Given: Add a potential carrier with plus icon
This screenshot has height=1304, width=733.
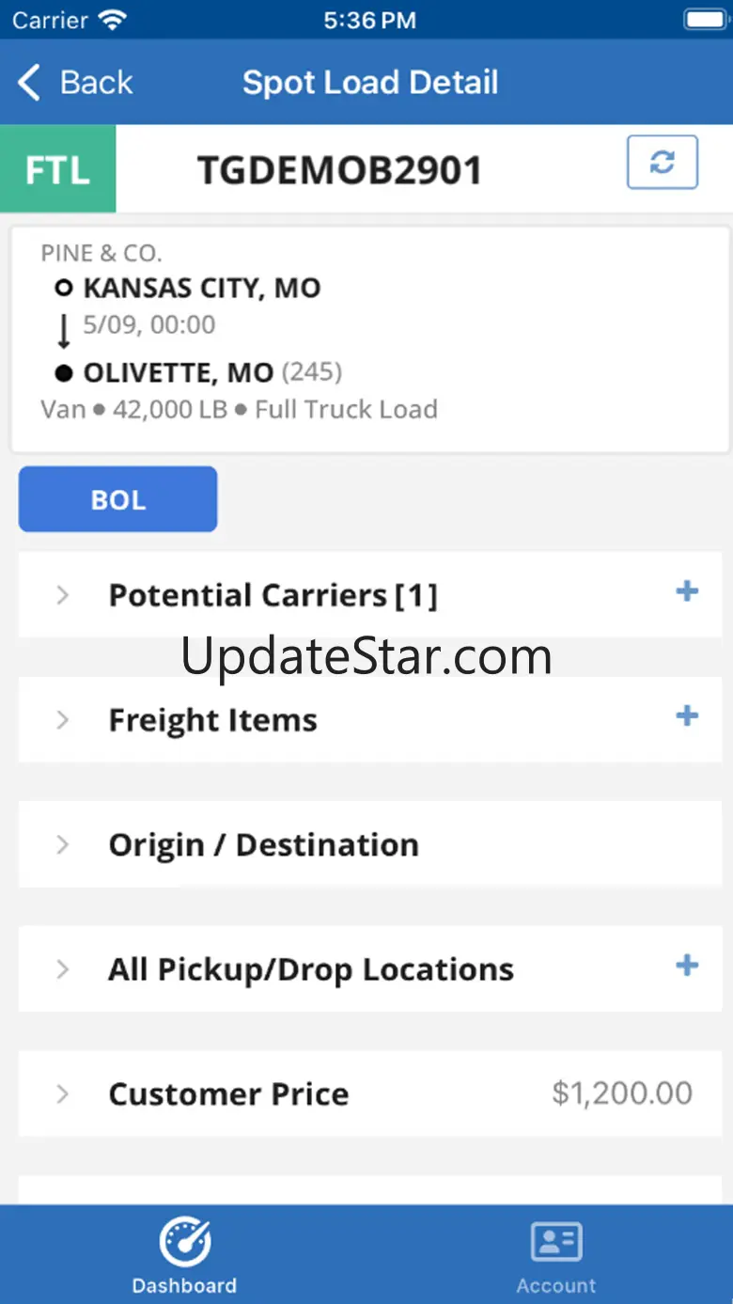Looking at the screenshot, I should click(x=687, y=591).
